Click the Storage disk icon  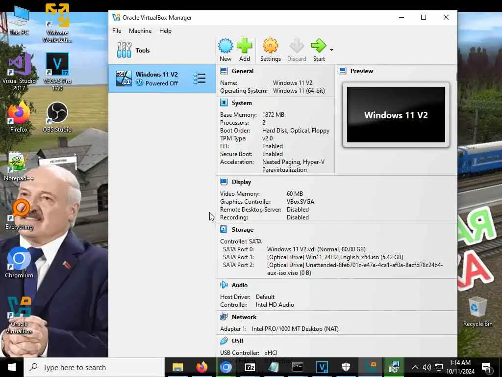click(x=224, y=229)
